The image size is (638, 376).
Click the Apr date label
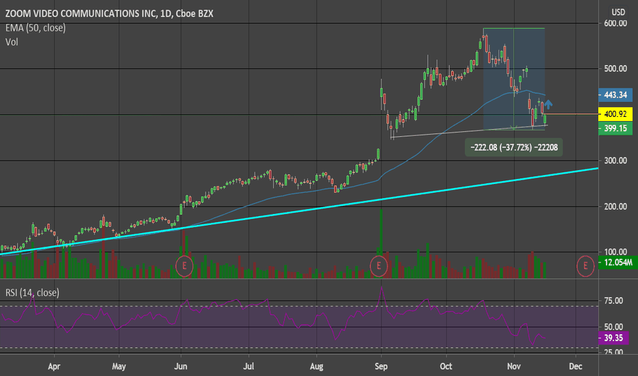coord(54,366)
